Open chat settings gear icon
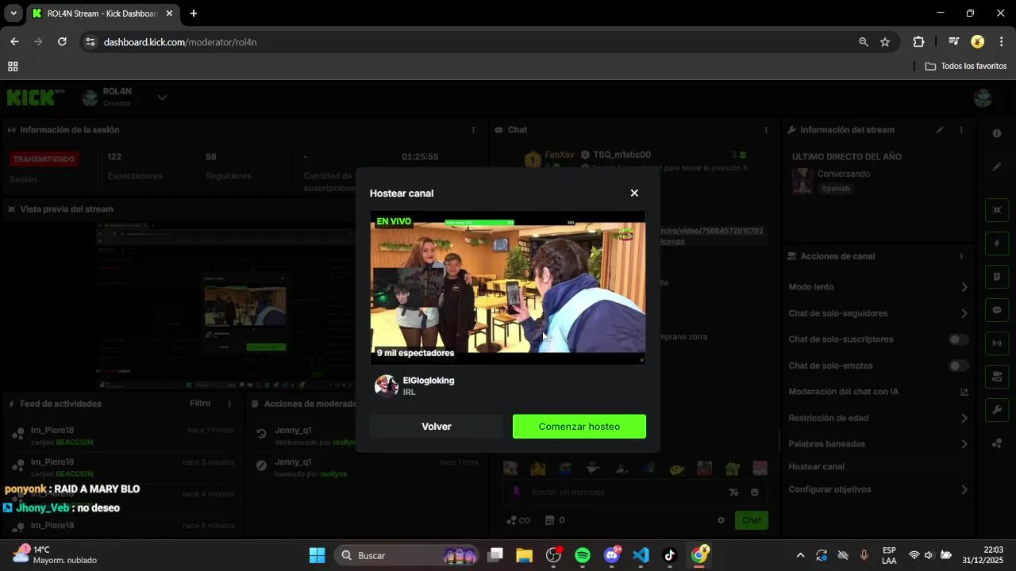 click(721, 521)
